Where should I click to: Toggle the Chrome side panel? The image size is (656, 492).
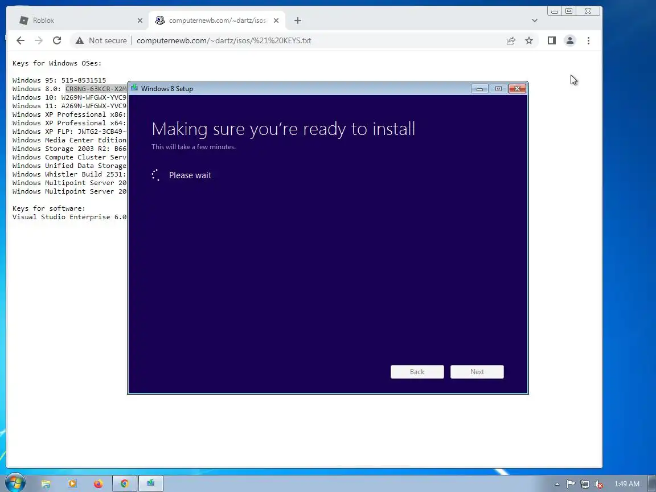click(551, 40)
